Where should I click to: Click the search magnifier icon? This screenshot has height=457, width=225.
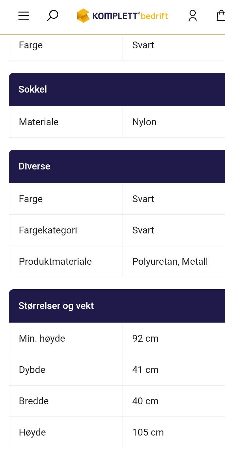pos(52,16)
